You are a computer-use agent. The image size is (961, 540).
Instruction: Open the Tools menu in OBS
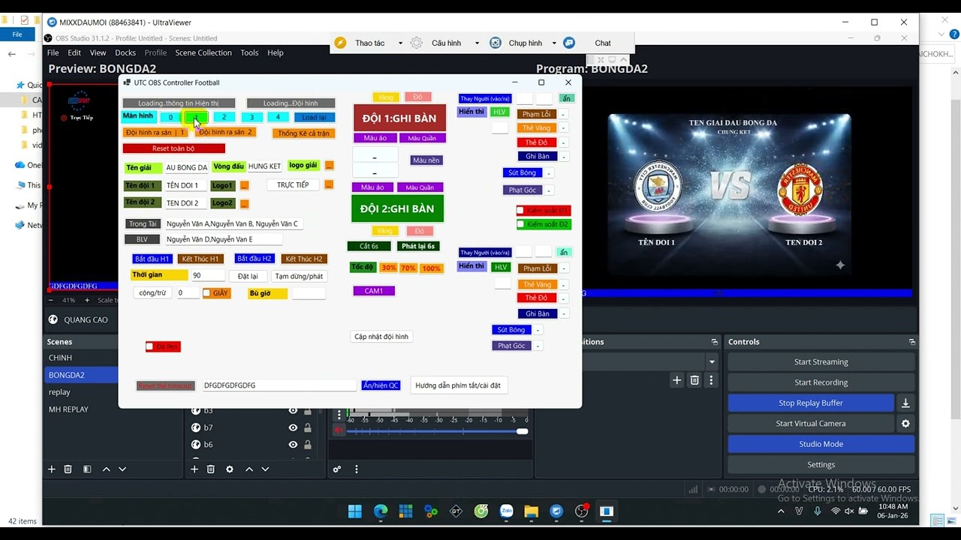249,52
